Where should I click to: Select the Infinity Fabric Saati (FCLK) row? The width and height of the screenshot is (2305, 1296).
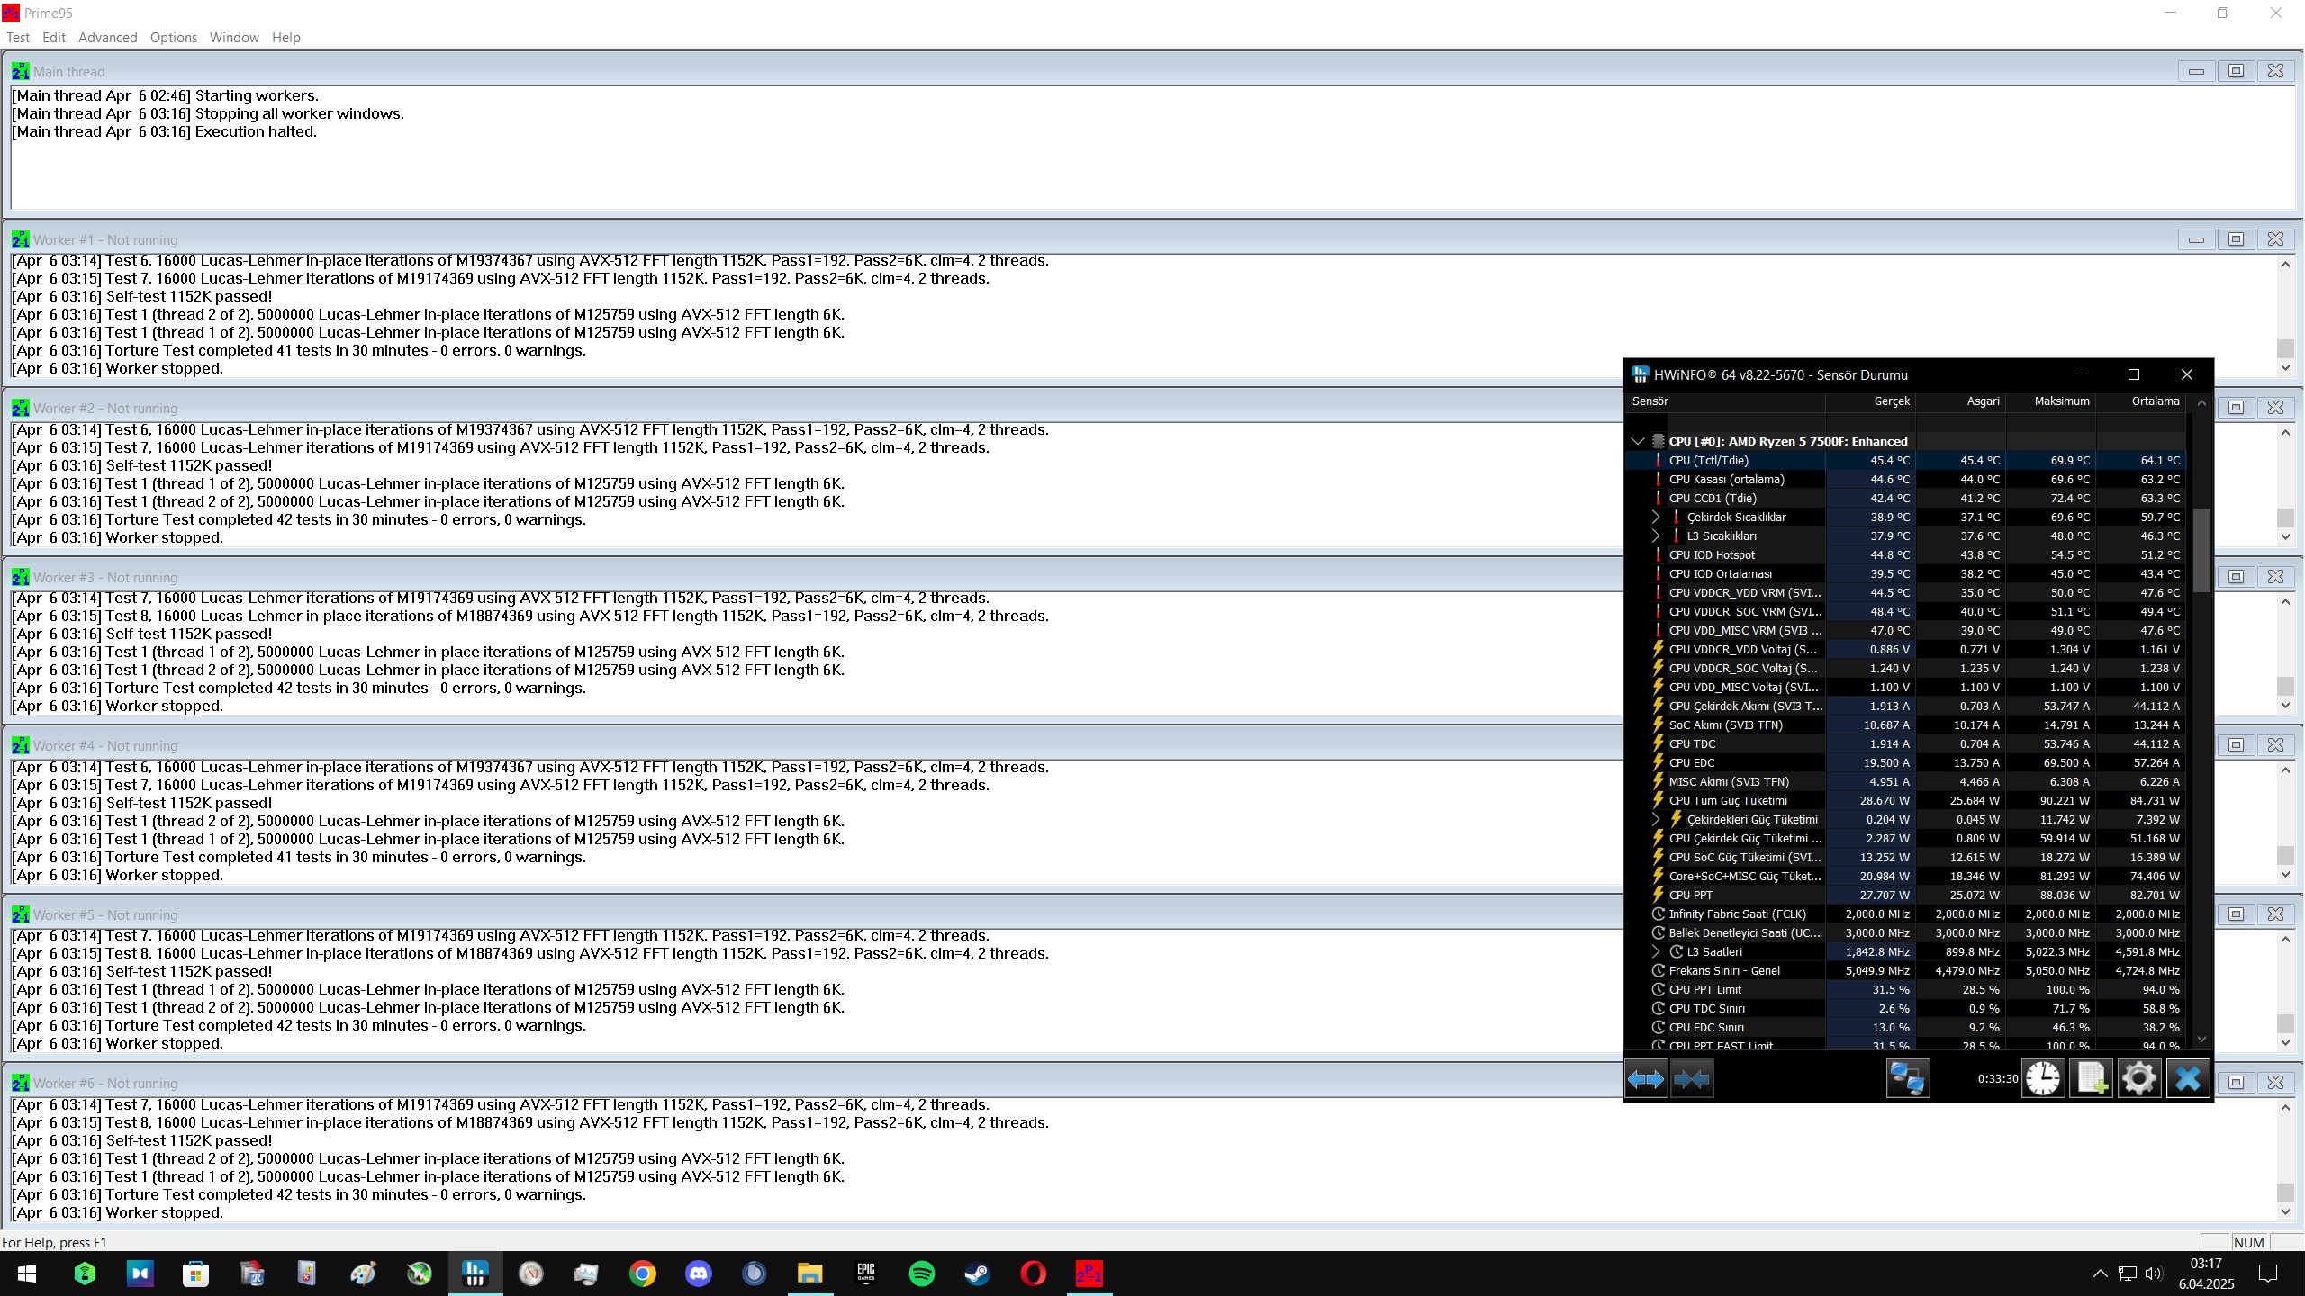click(x=1906, y=913)
